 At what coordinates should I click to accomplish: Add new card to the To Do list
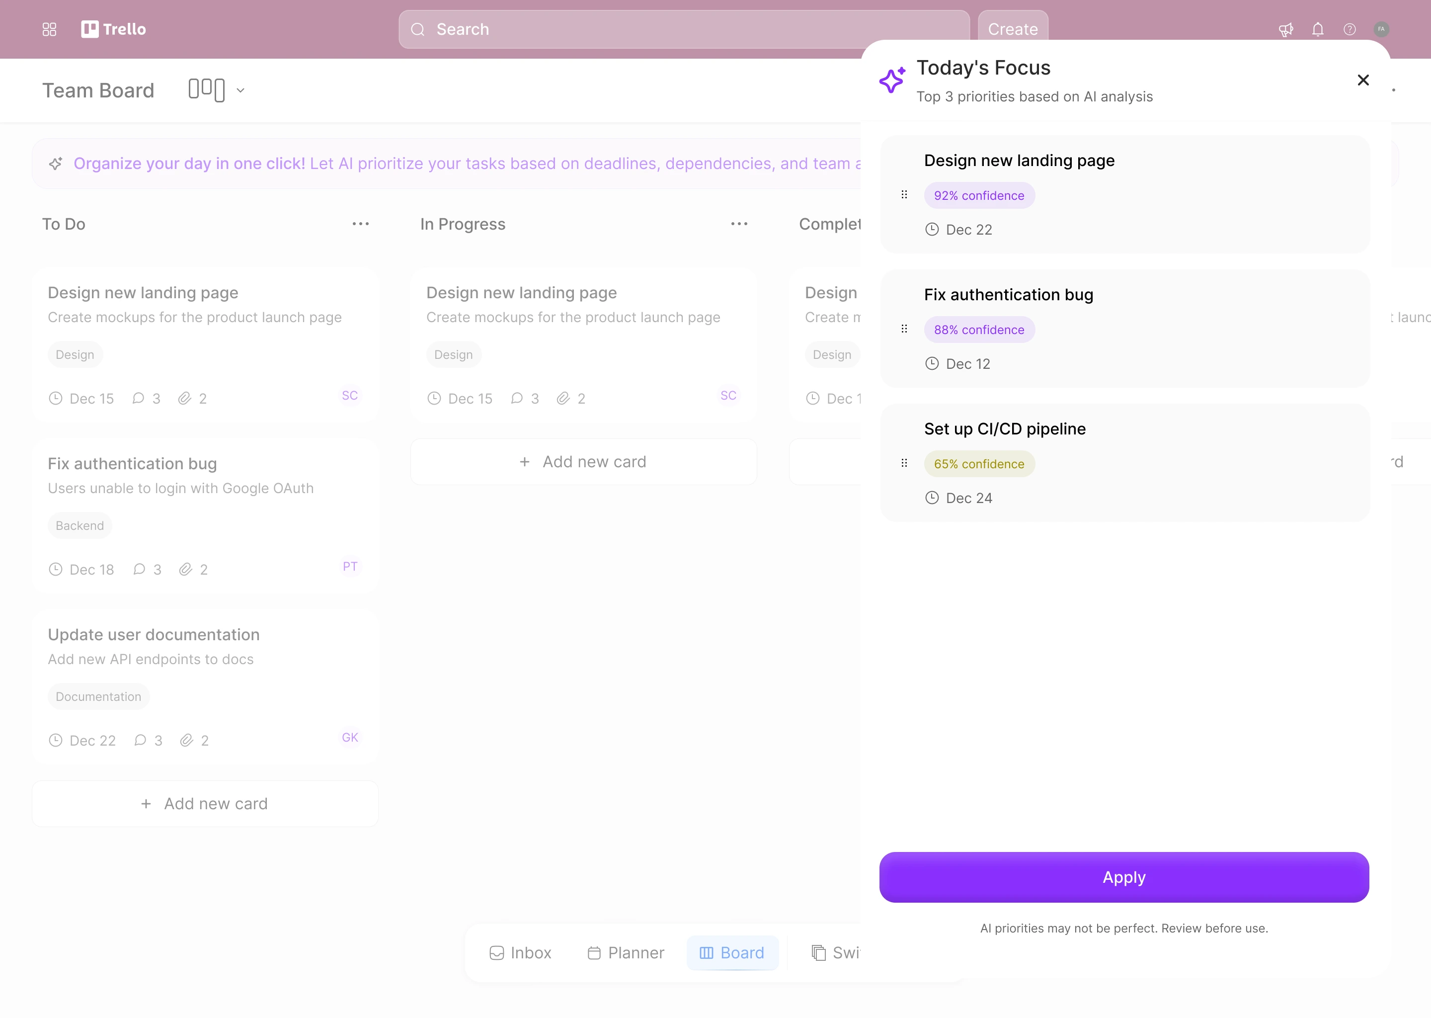pyautogui.click(x=206, y=804)
